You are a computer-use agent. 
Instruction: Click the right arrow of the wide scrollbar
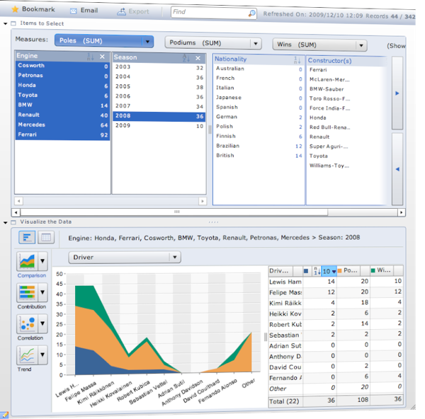[402, 212]
